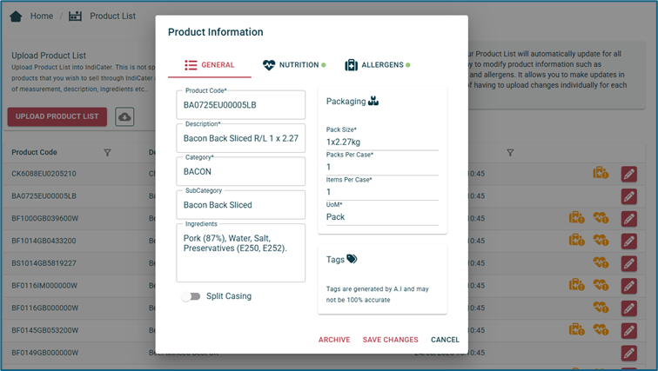Screen dimensions: 658x371
Task: Open the Category field BACON
Action: [x=241, y=171]
